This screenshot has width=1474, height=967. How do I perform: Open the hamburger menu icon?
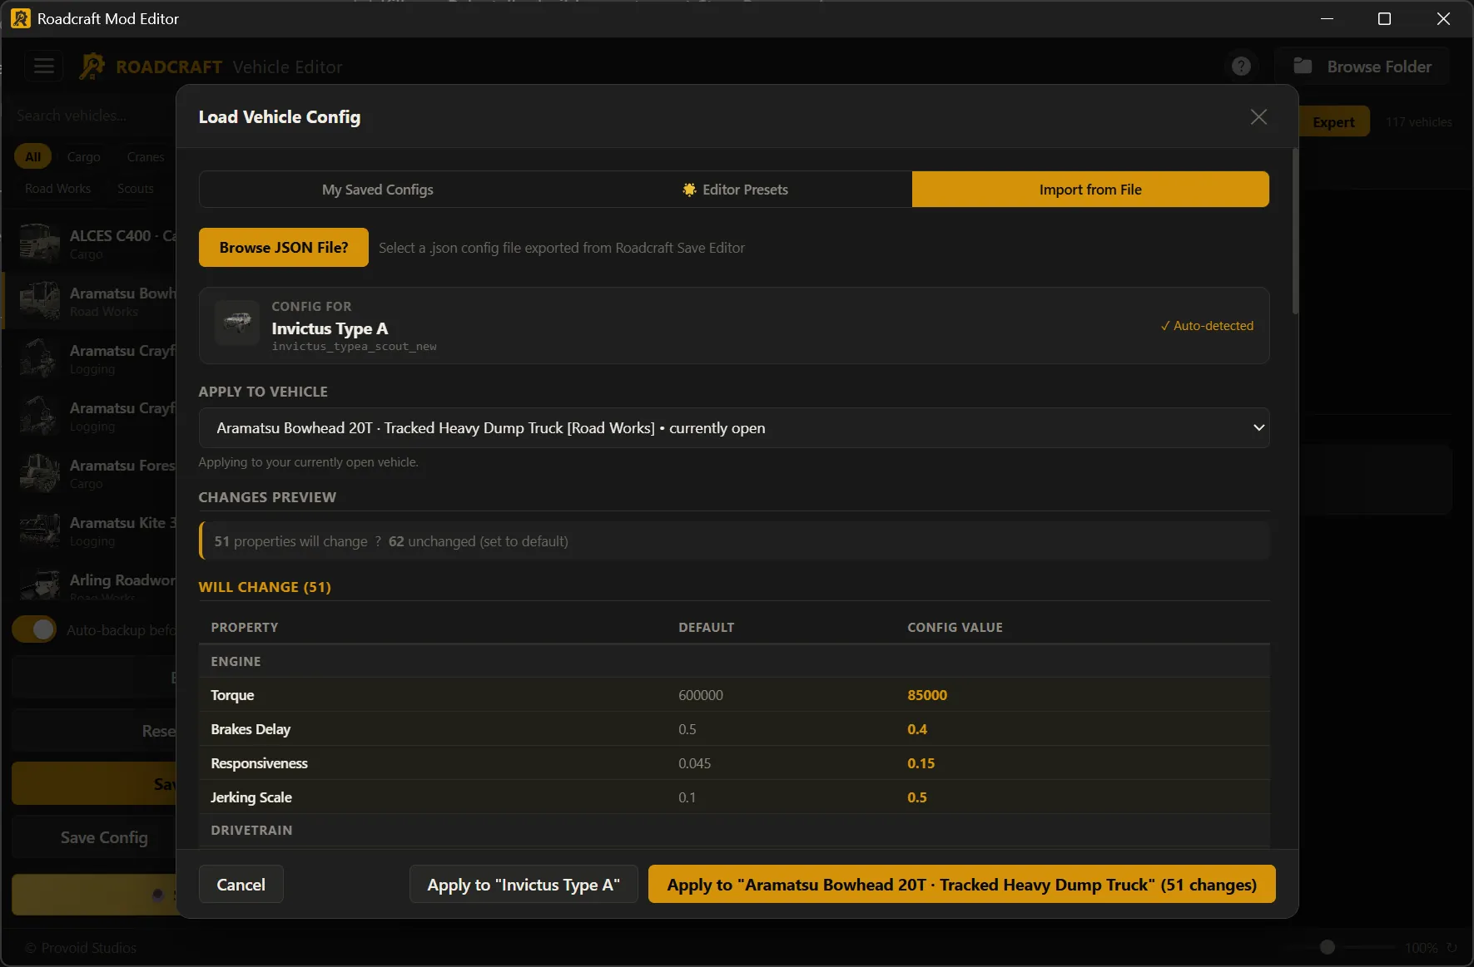click(x=44, y=66)
